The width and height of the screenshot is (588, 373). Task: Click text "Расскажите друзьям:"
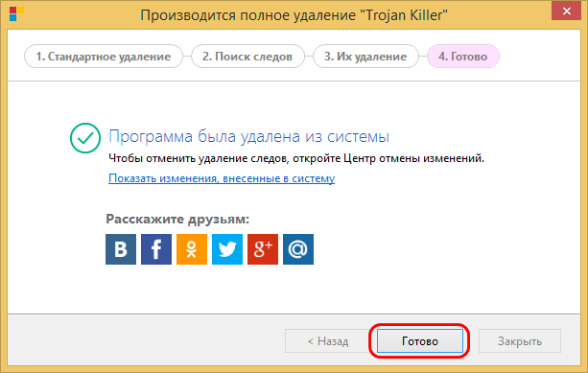[x=177, y=219]
